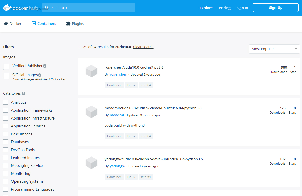The image size is (302, 196).
Task: Click the '1 Star' rating on rogerchen
Action: pyautogui.click(x=293, y=69)
